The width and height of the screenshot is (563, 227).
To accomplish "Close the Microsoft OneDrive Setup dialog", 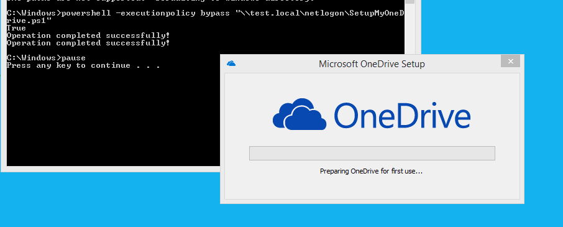I will click(x=510, y=61).
